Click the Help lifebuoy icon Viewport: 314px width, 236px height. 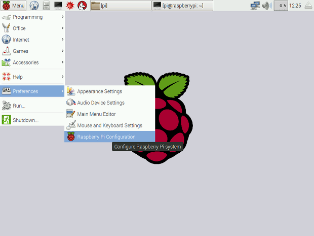click(x=6, y=77)
